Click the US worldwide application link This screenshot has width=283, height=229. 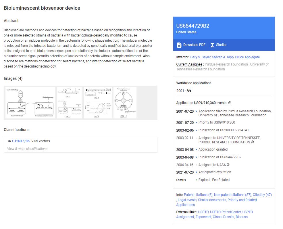pos(189,91)
